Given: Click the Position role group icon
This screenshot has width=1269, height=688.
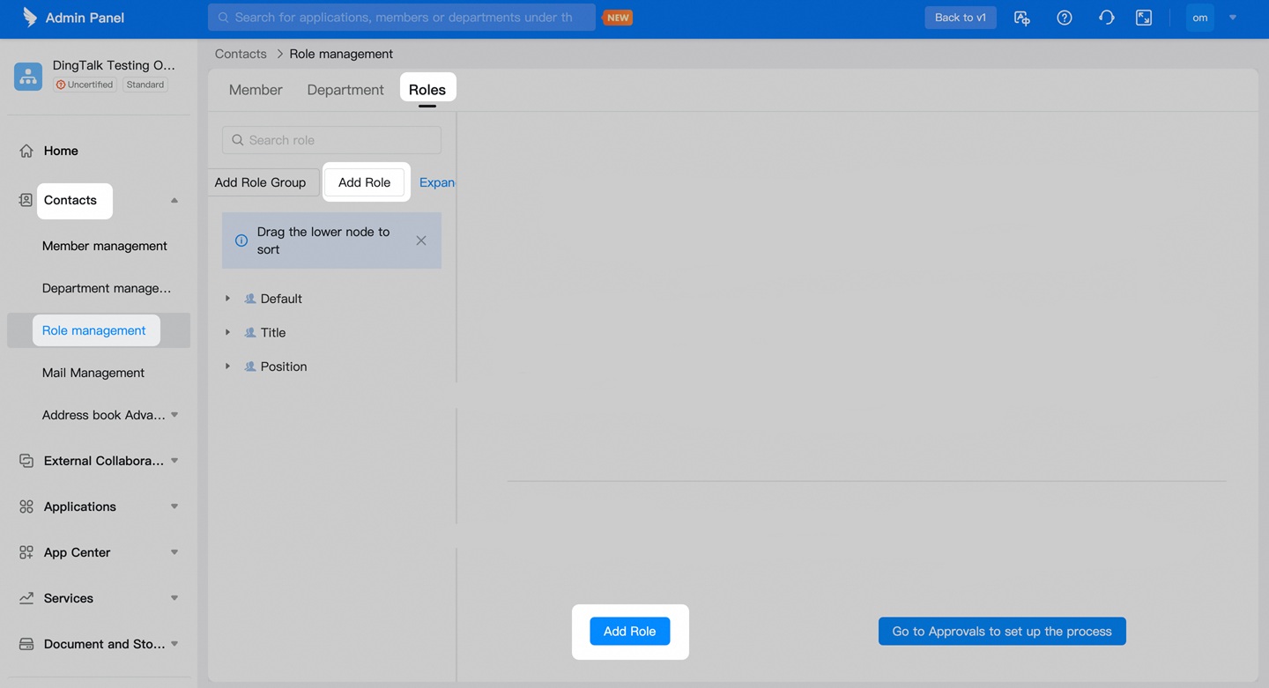Looking at the screenshot, I should pos(250,366).
